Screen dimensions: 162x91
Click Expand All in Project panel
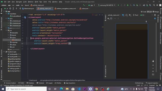(x=13, y=9)
